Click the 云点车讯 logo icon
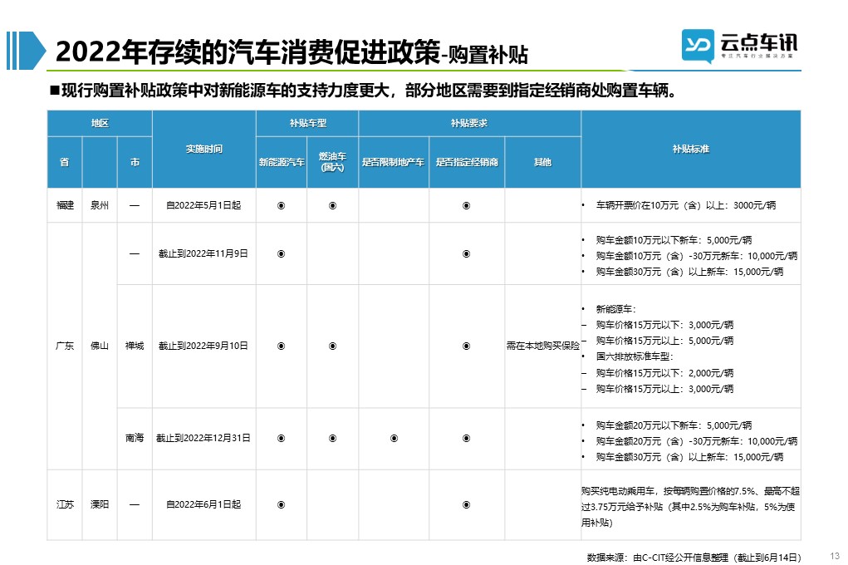The image size is (848, 565). (698, 46)
